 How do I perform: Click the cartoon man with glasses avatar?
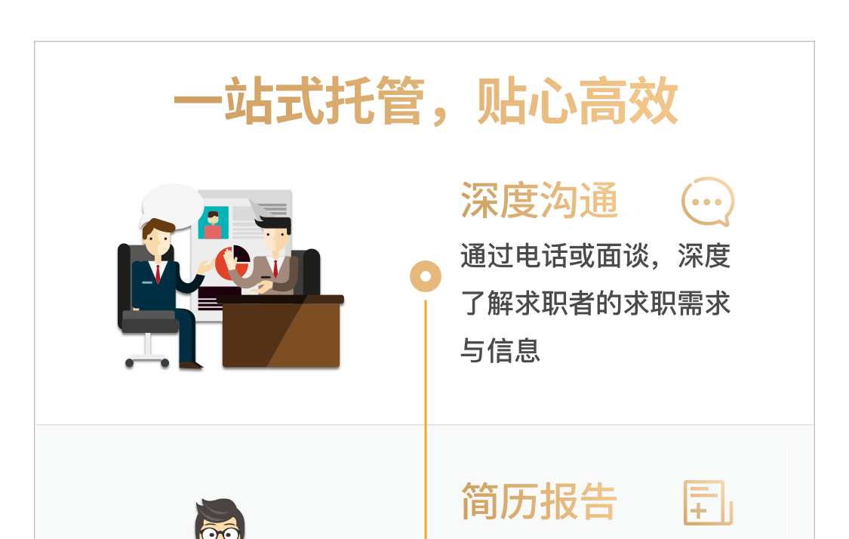point(220,519)
